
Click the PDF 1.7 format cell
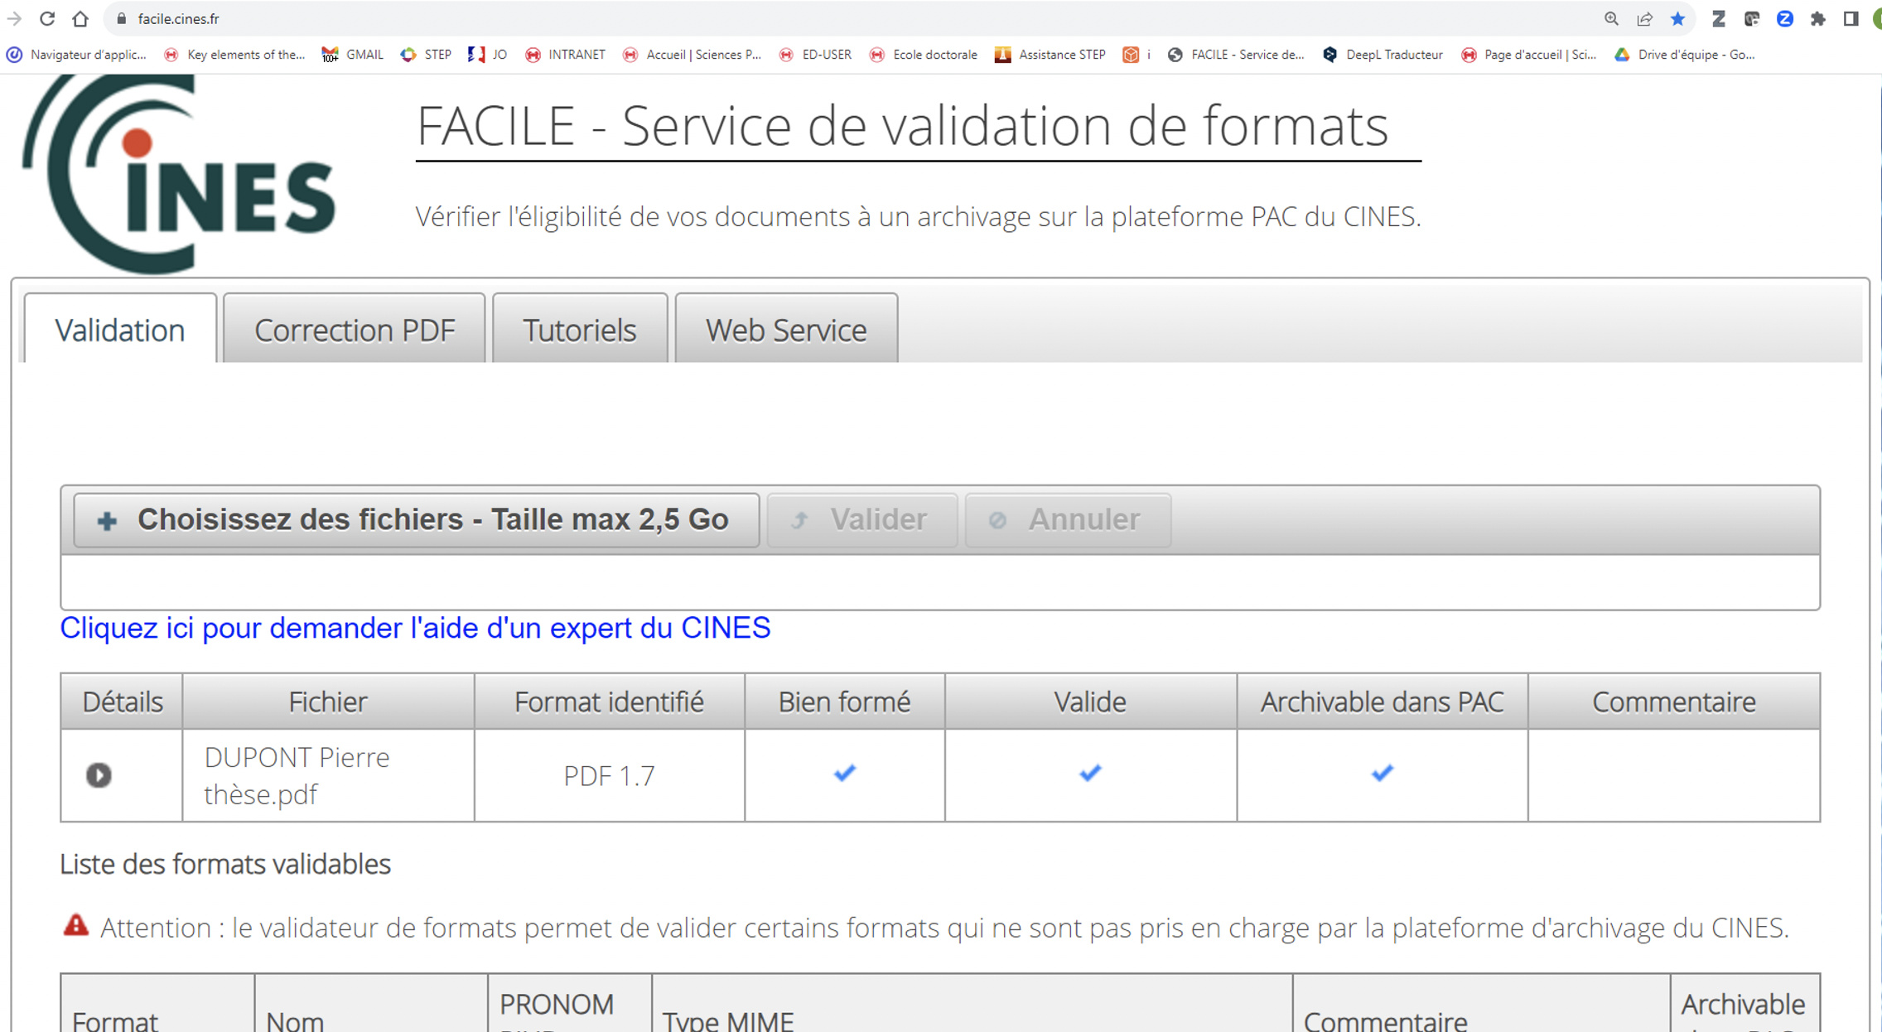pyautogui.click(x=609, y=775)
